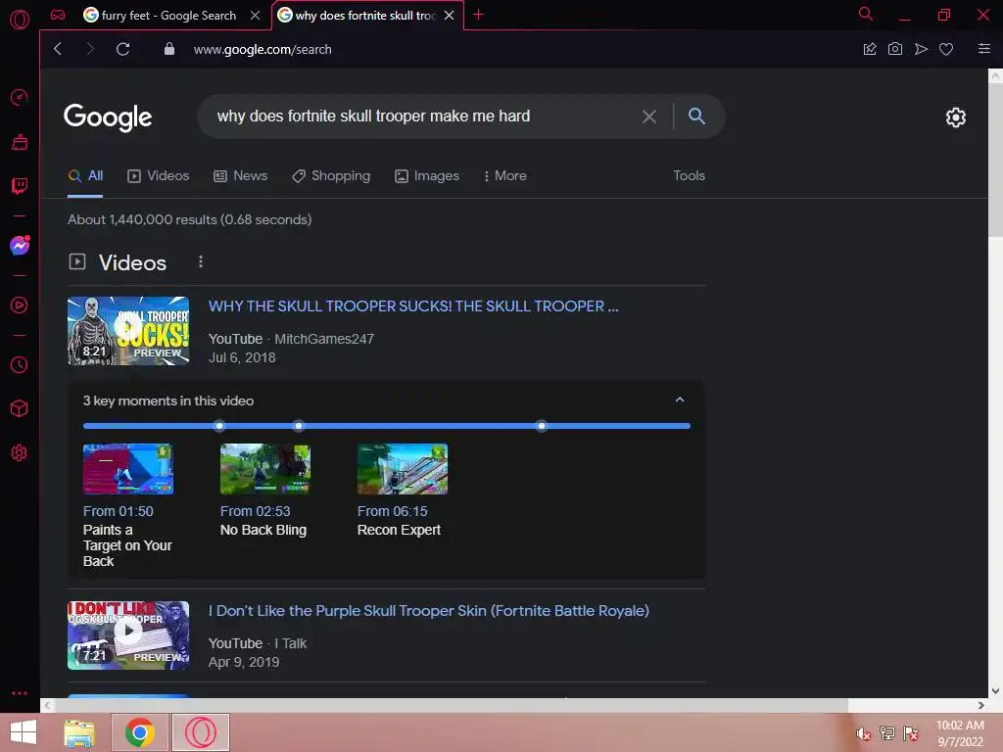Open History clock icon in sidebar
Screen dimensions: 1003x752
click(x=20, y=364)
